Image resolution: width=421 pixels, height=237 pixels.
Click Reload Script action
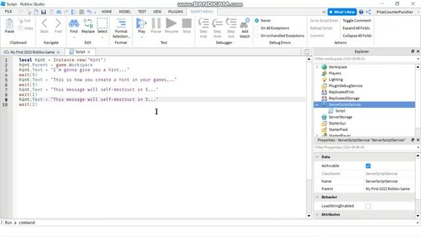tap(321, 28)
